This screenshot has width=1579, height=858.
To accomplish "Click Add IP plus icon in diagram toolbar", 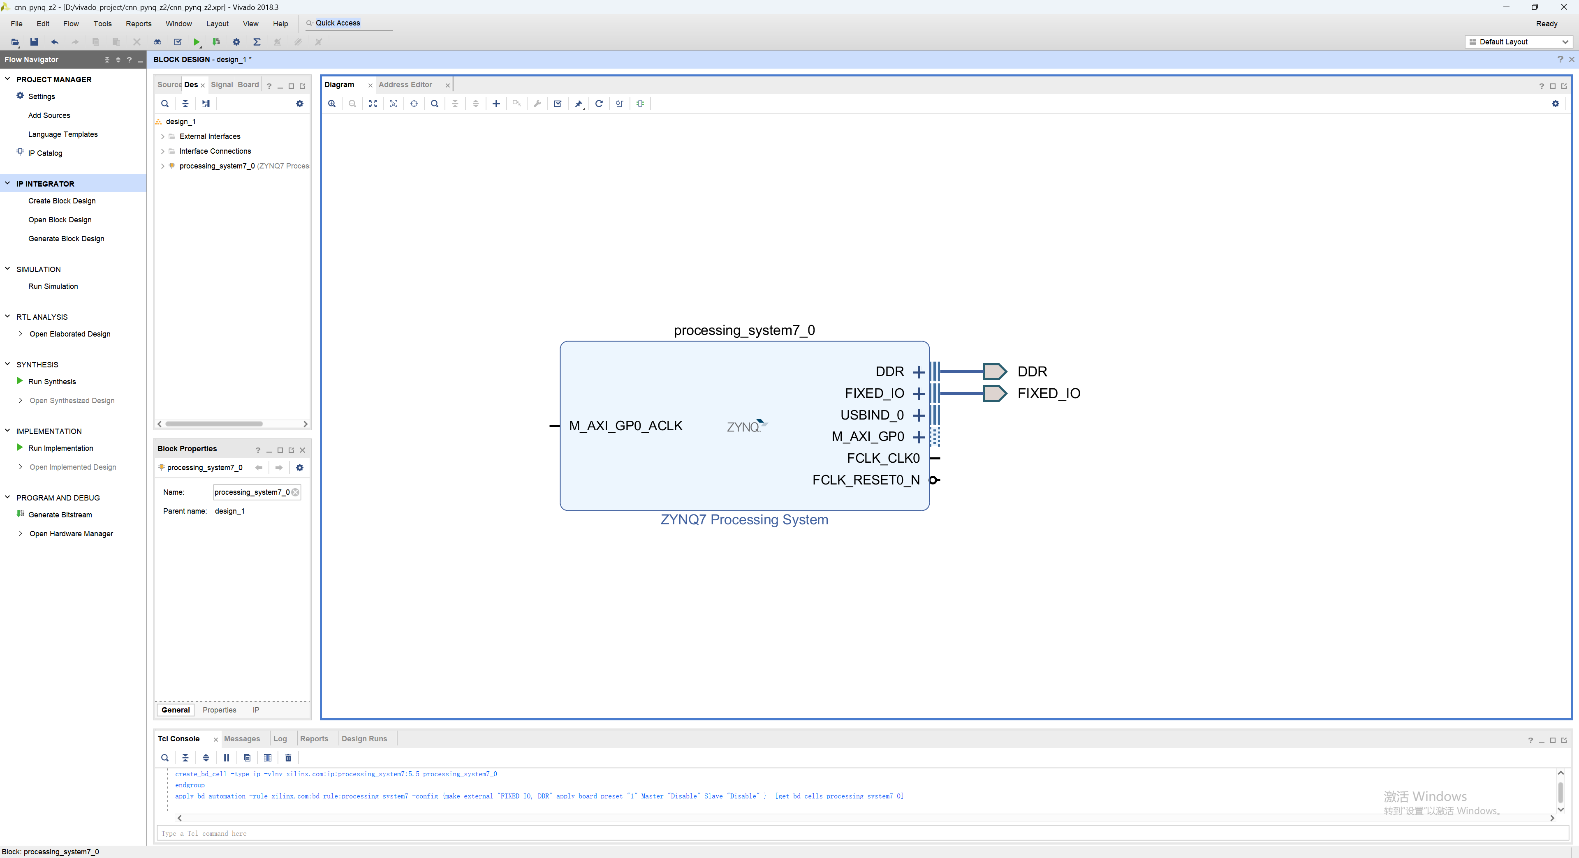I will [496, 104].
